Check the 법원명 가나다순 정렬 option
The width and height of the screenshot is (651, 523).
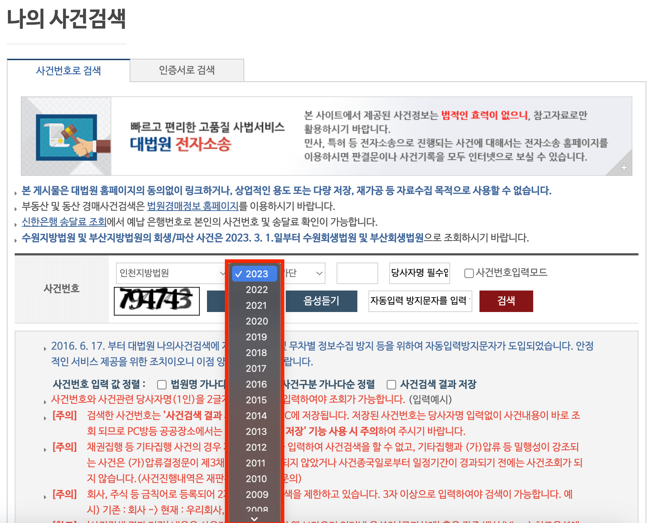pyautogui.click(x=162, y=384)
